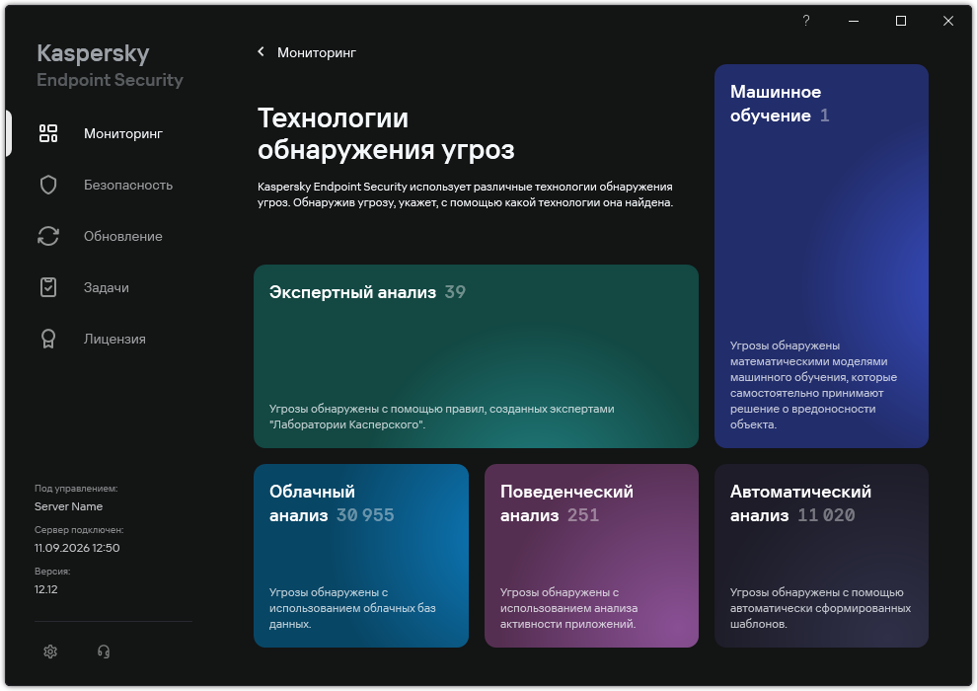Click the description text in Машинное обучение card
The image size is (977, 691).
pos(814,385)
